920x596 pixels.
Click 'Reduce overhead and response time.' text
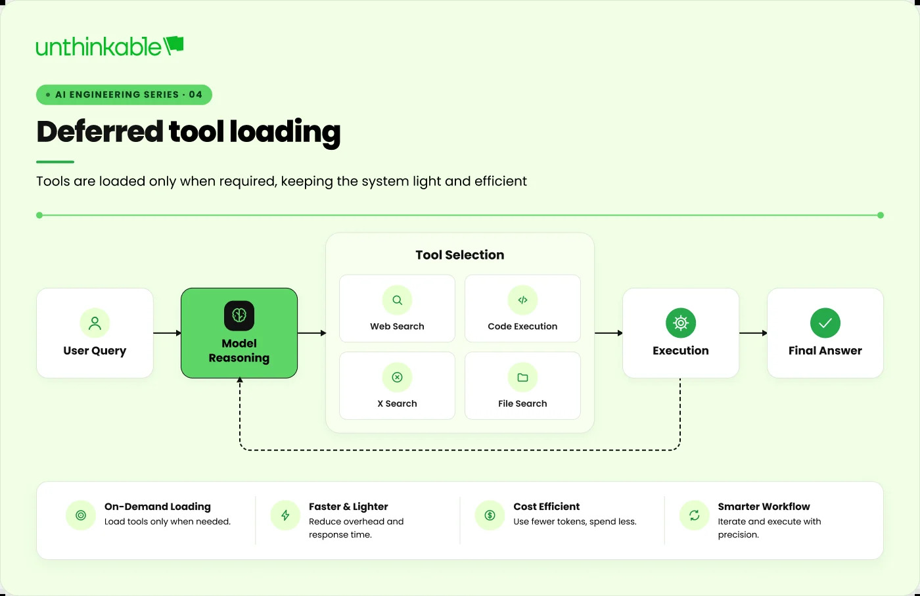(x=356, y=528)
